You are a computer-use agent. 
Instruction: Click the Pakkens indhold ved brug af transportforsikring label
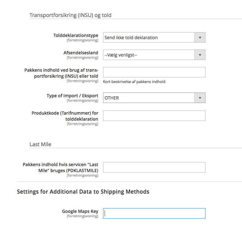pyautogui.click(x=61, y=73)
